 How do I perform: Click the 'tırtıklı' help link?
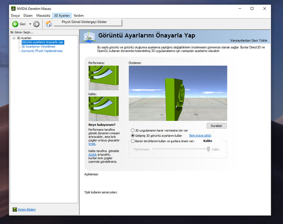pyautogui.click(x=92, y=144)
